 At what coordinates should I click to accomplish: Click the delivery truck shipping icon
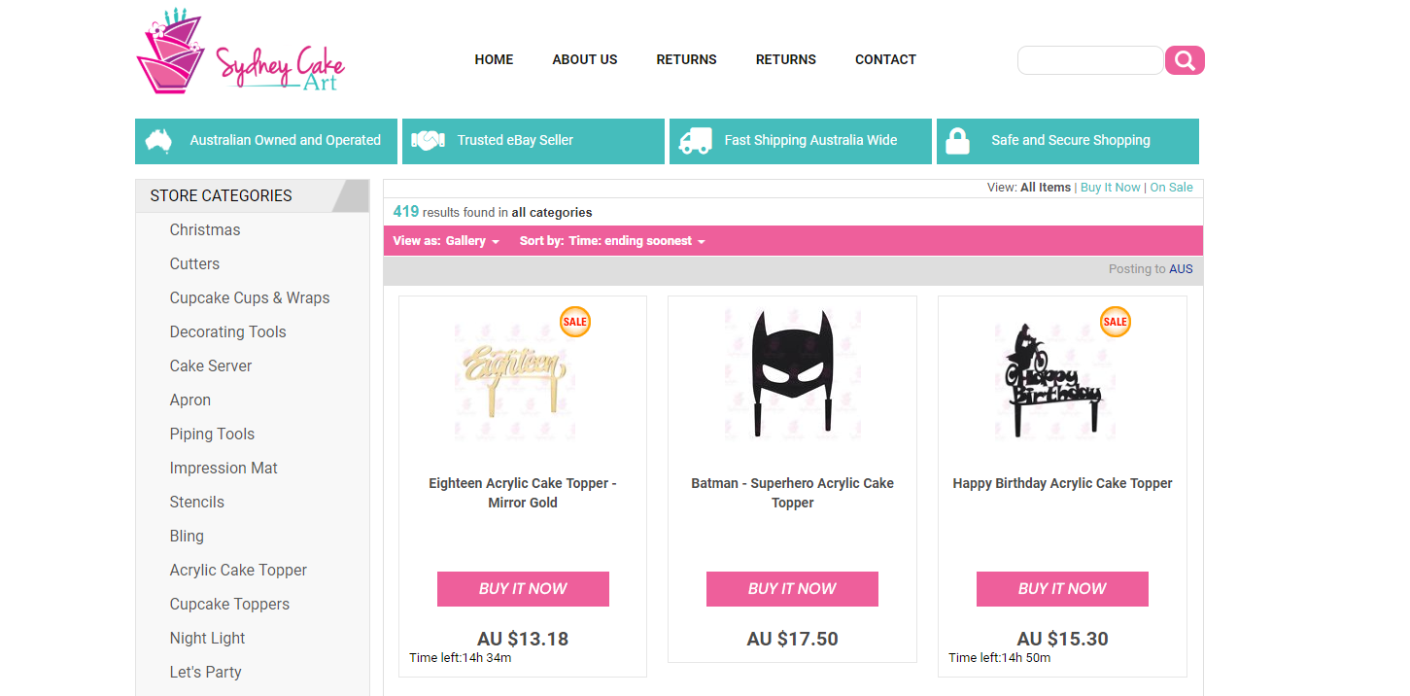tap(695, 141)
